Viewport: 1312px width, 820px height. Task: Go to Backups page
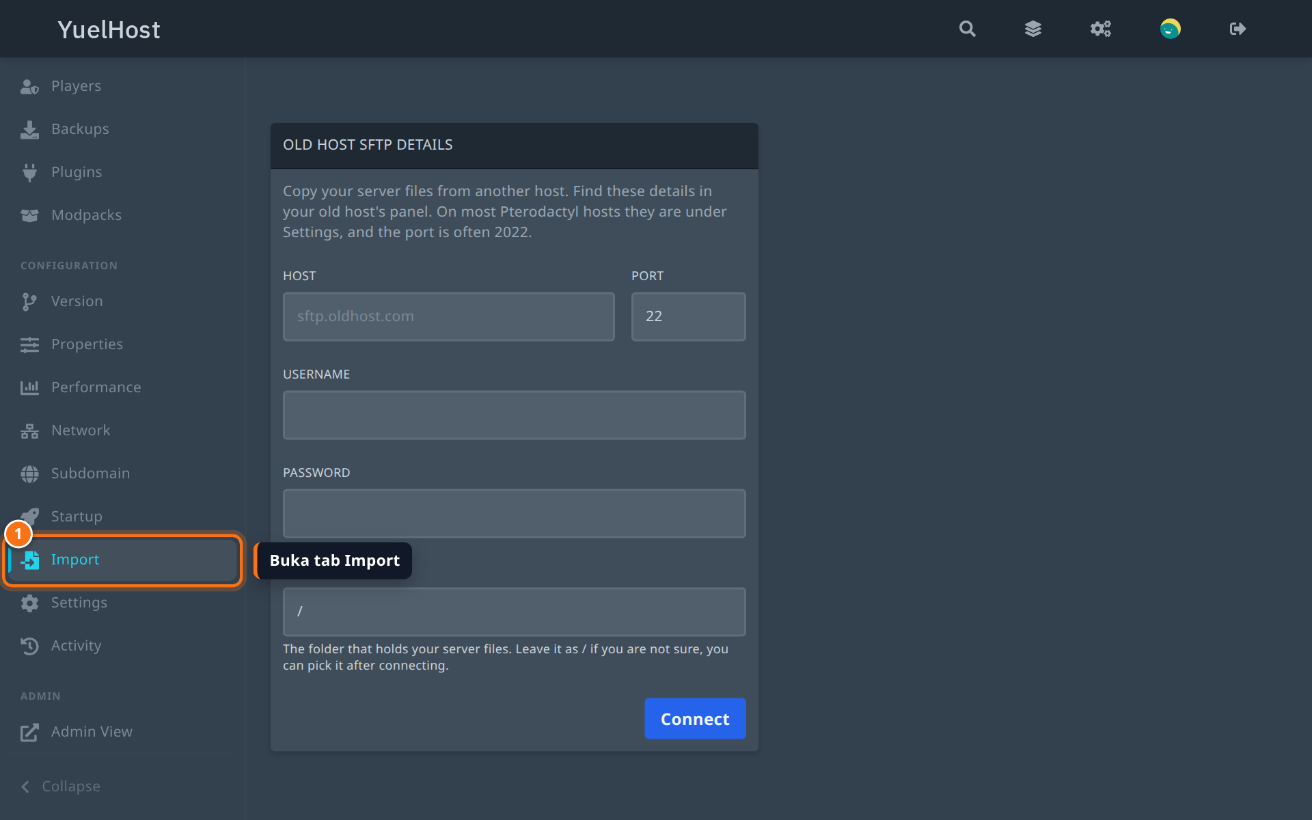123,129
